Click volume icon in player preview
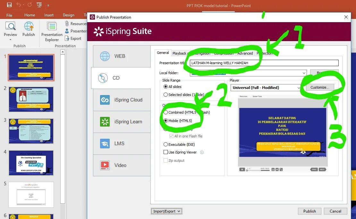The width and height of the screenshot is (356, 219). [277, 170]
